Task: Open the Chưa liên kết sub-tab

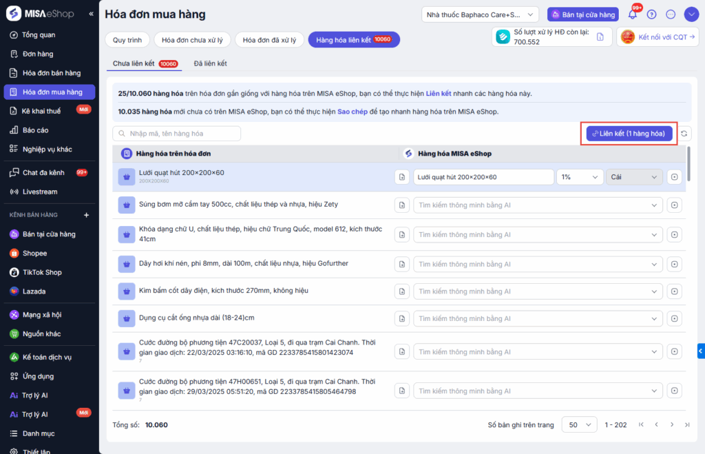Action: point(145,63)
